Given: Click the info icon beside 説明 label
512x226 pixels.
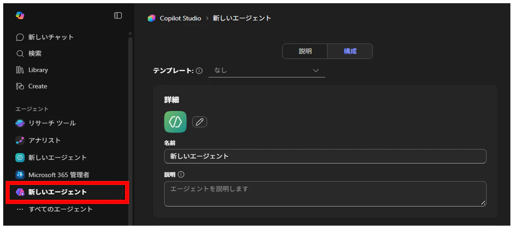Looking at the screenshot, I should click(x=181, y=175).
